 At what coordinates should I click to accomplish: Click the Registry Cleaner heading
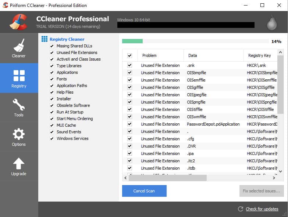click(x=67, y=39)
